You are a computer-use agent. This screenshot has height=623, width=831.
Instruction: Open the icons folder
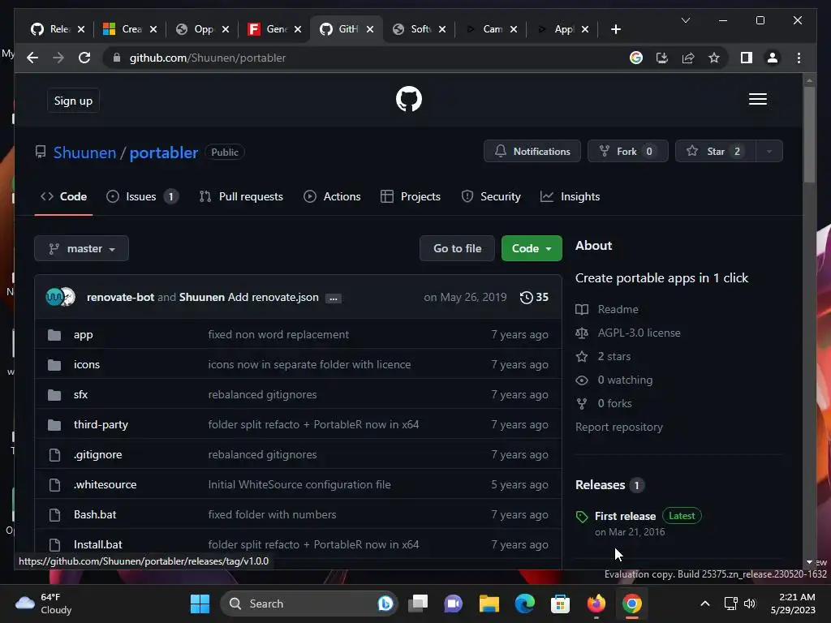coord(86,364)
